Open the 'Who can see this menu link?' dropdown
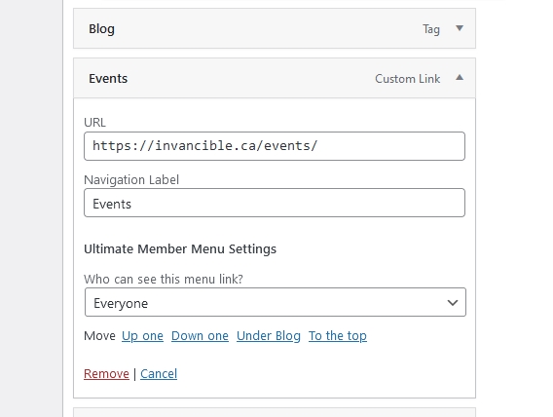553x417 pixels. point(276,302)
